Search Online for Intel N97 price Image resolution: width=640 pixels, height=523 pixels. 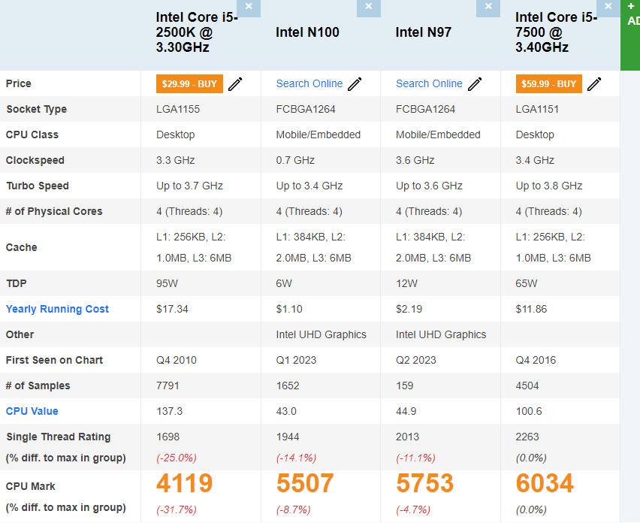pos(429,83)
